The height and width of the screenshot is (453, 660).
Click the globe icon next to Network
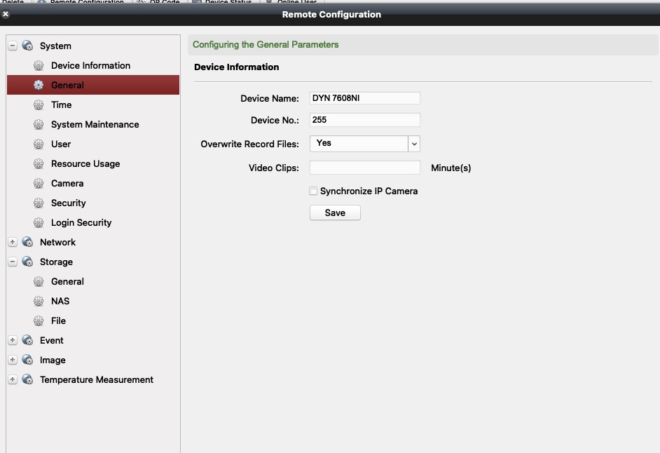[x=27, y=243]
